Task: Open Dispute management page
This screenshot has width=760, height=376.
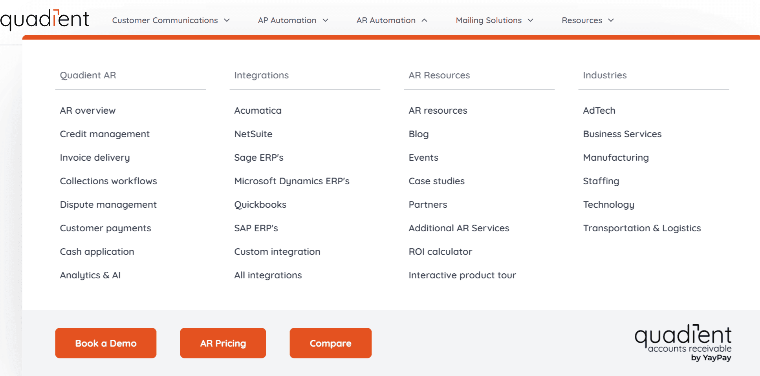Action: tap(108, 205)
